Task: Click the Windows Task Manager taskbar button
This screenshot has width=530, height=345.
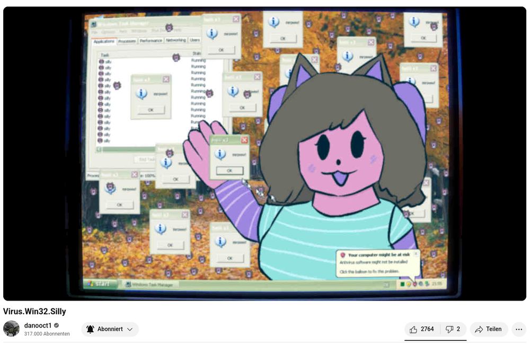Action: 150,285
